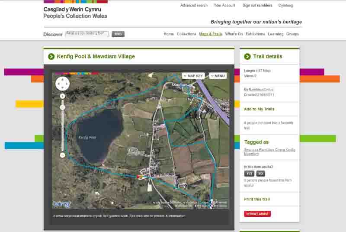Viewport: 346px width, 232px height.
Task: Open the Exhibitions nav item
Action: pyautogui.click(x=255, y=34)
